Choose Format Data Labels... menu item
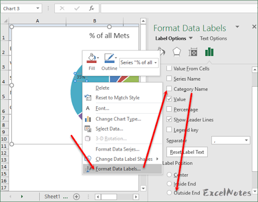Image resolution: width=258 pixels, height=202 pixels. [122, 169]
